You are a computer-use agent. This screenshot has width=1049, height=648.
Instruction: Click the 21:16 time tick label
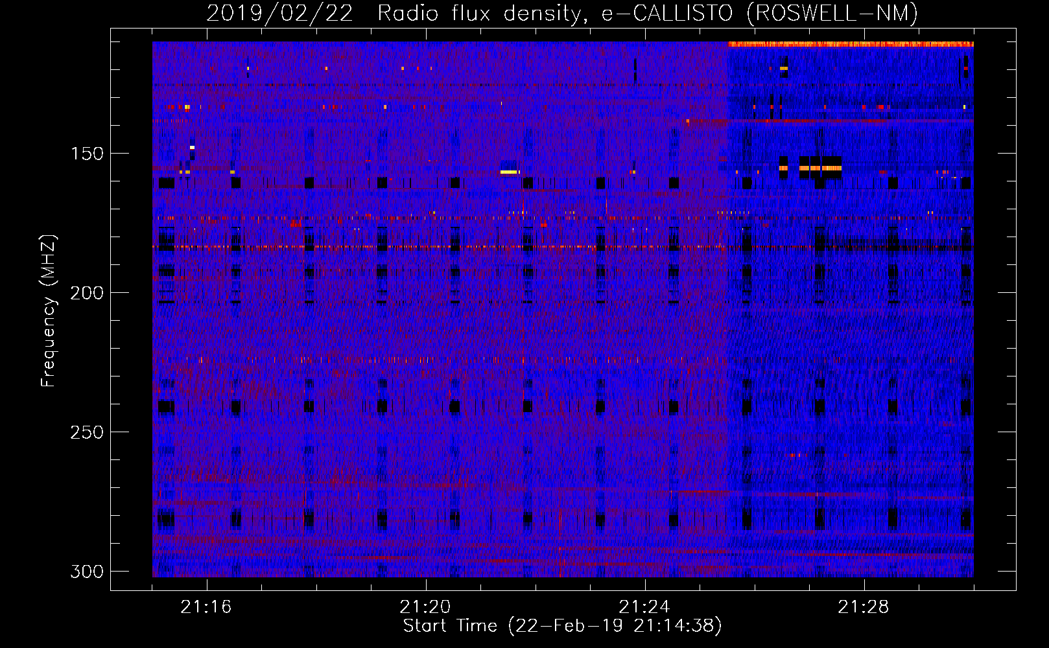pos(206,607)
